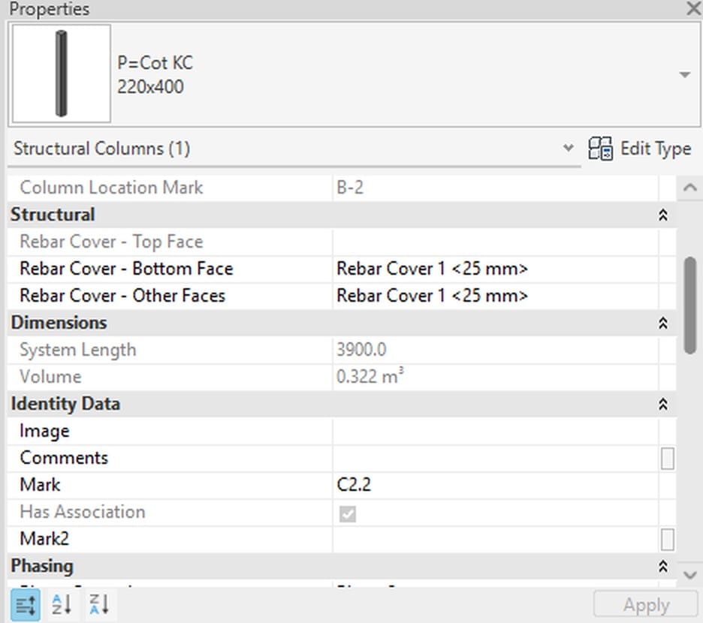Viewport: 703px width, 623px height.
Task: Click the System Length label
Action: click(x=77, y=350)
